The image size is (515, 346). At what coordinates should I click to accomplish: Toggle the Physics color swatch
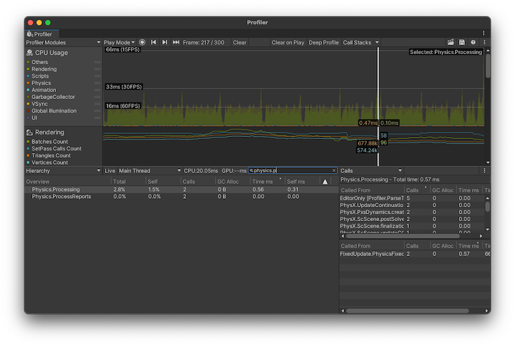point(28,83)
